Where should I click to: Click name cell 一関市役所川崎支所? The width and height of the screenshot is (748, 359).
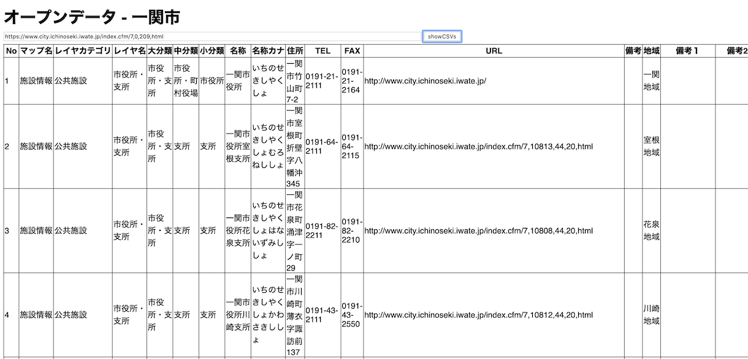238,315
